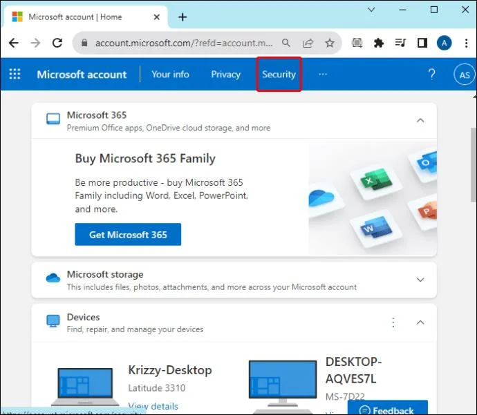477x415 pixels.
Task: Open the Microsoft apps launcher grid
Action: [x=15, y=74]
